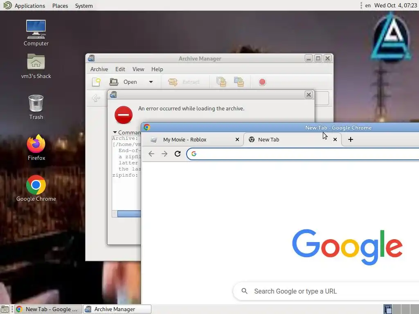Open the Places menu in the top panel
Viewport: 419px width, 314px height.
[60, 6]
